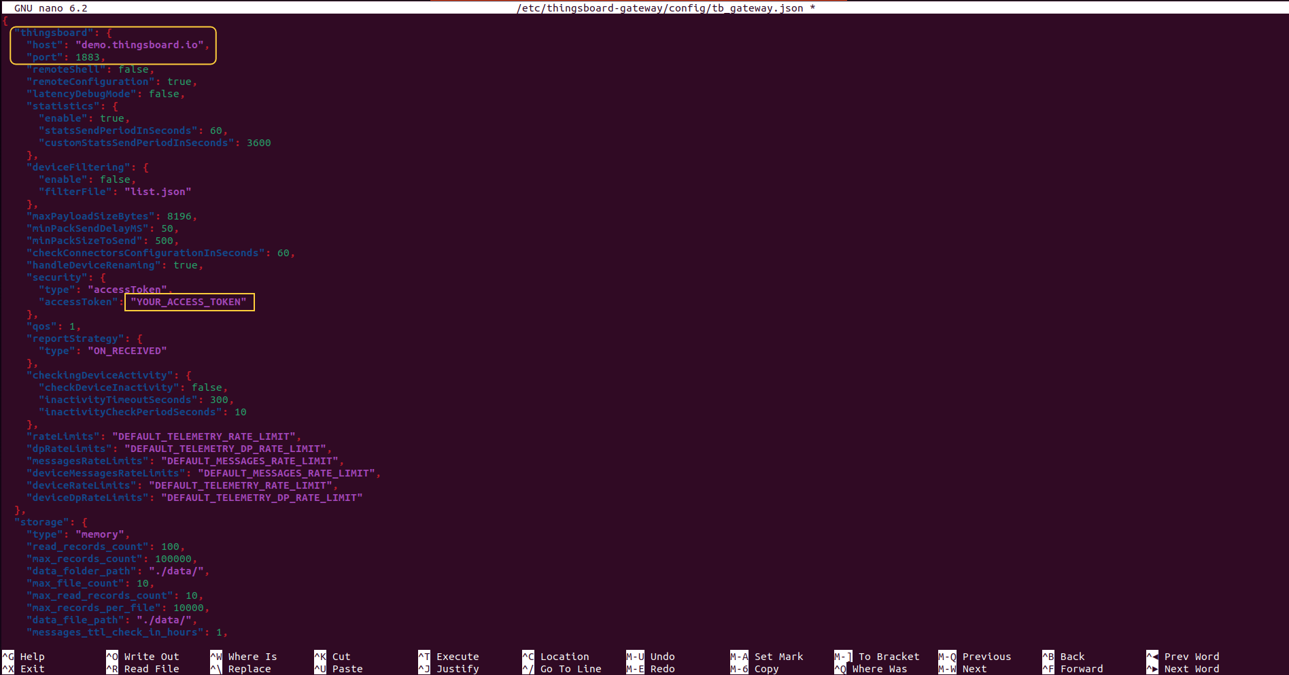Click the M-Q Previous shortcut
Screen dimensions: 1289x675
coord(975,657)
